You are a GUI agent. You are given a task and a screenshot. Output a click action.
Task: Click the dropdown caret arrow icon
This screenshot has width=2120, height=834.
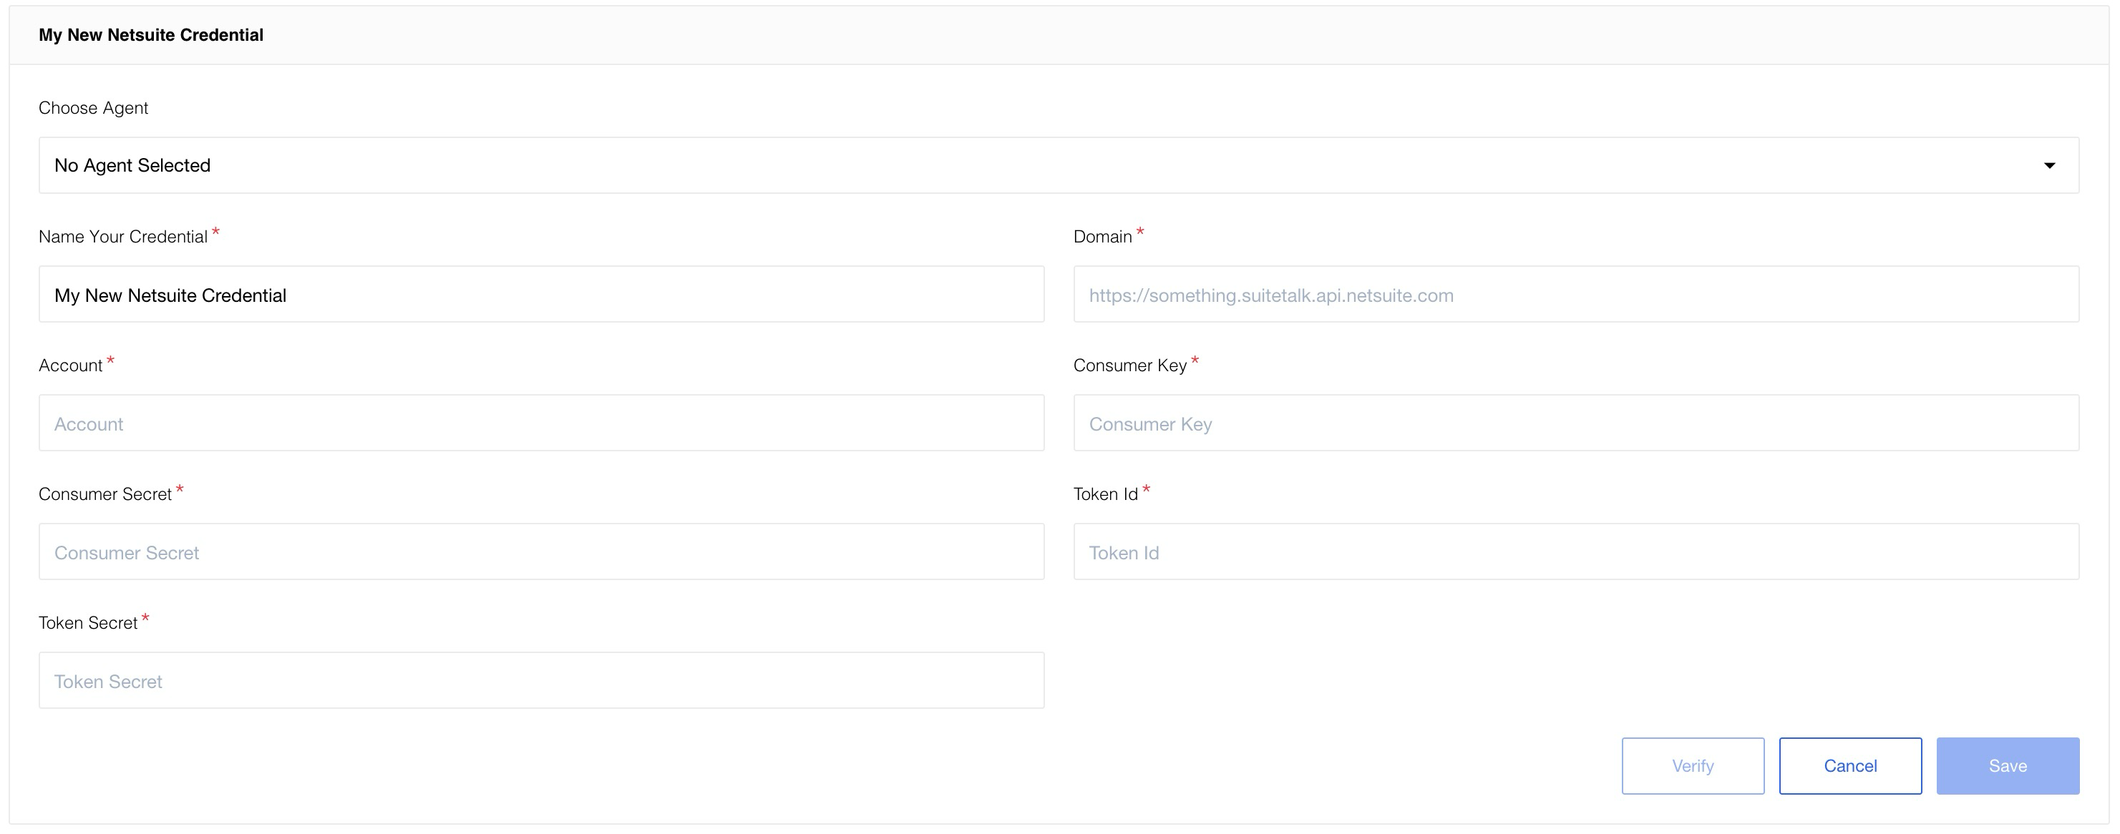(x=2049, y=165)
